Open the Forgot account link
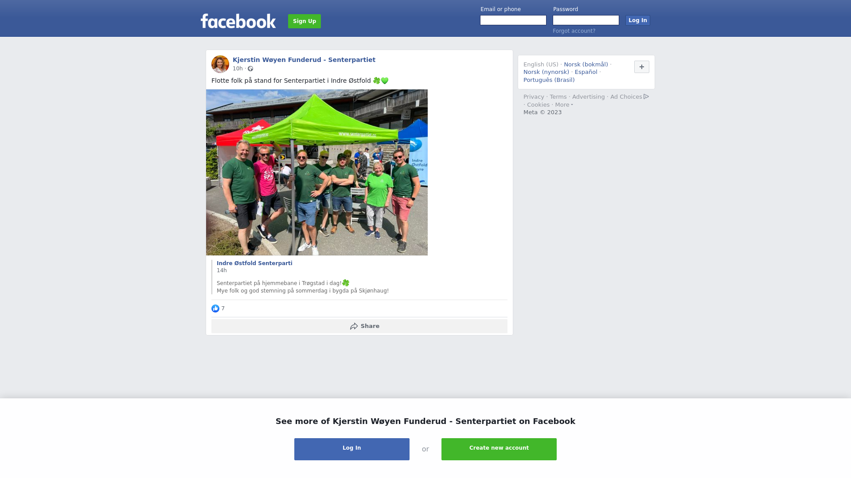 click(574, 31)
